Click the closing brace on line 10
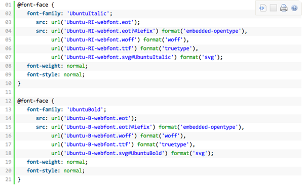This screenshot has width=304, height=186. (19, 83)
